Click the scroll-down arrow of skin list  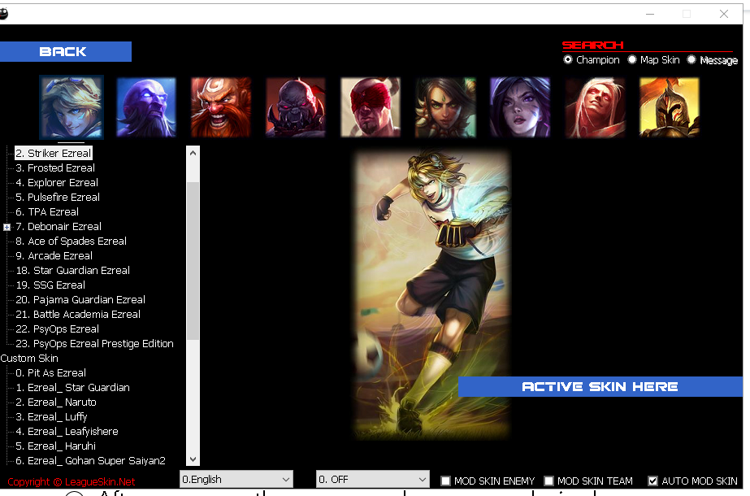click(193, 459)
